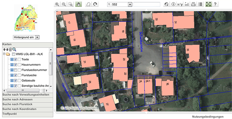The width and height of the screenshot is (232, 119).
Task: Enable the Flurstuecksnummer layer checkbox
Action: click(x=15, y=70)
